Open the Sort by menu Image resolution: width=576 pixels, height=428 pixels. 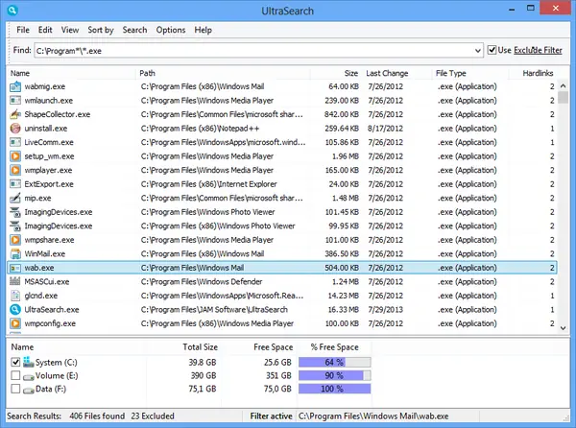tap(101, 30)
